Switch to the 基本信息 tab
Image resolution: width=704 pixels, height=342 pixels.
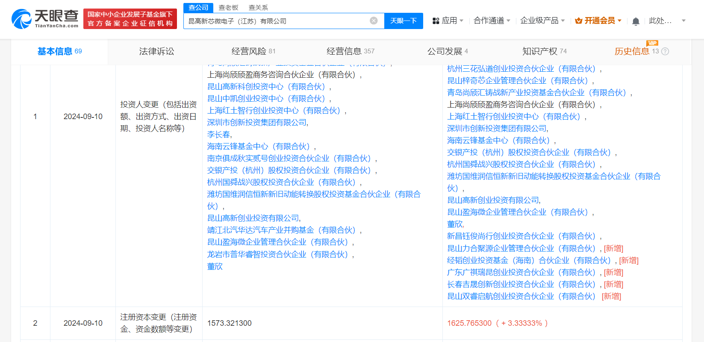[59, 52]
